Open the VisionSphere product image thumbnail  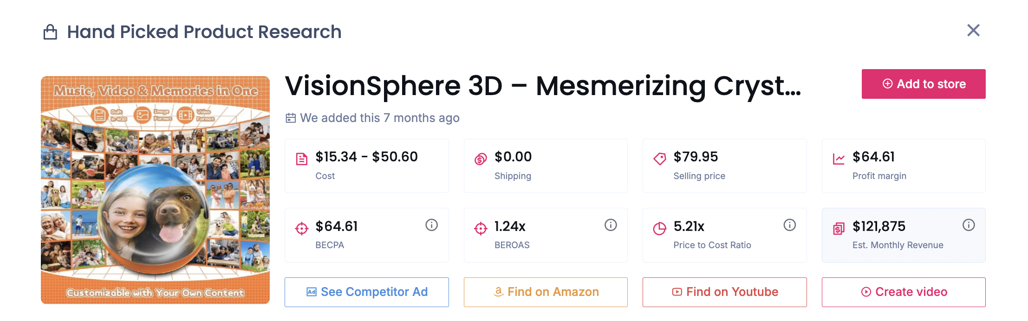[155, 190]
